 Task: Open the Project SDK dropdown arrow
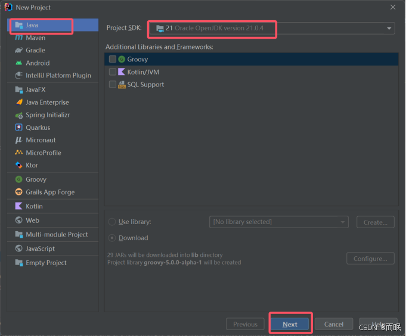389,29
